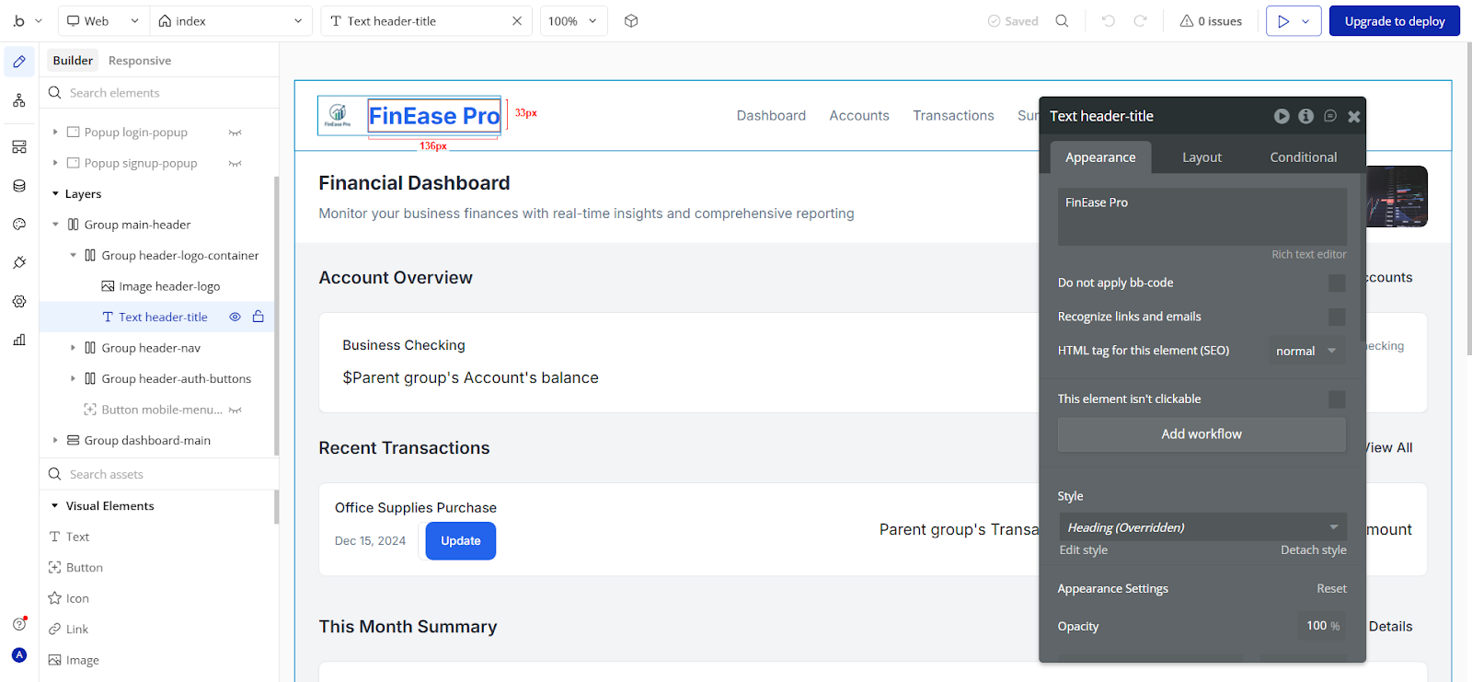The height and width of the screenshot is (682, 1472).
Task: Click the Opacity 100 % field
Action: click(1322, 626)
